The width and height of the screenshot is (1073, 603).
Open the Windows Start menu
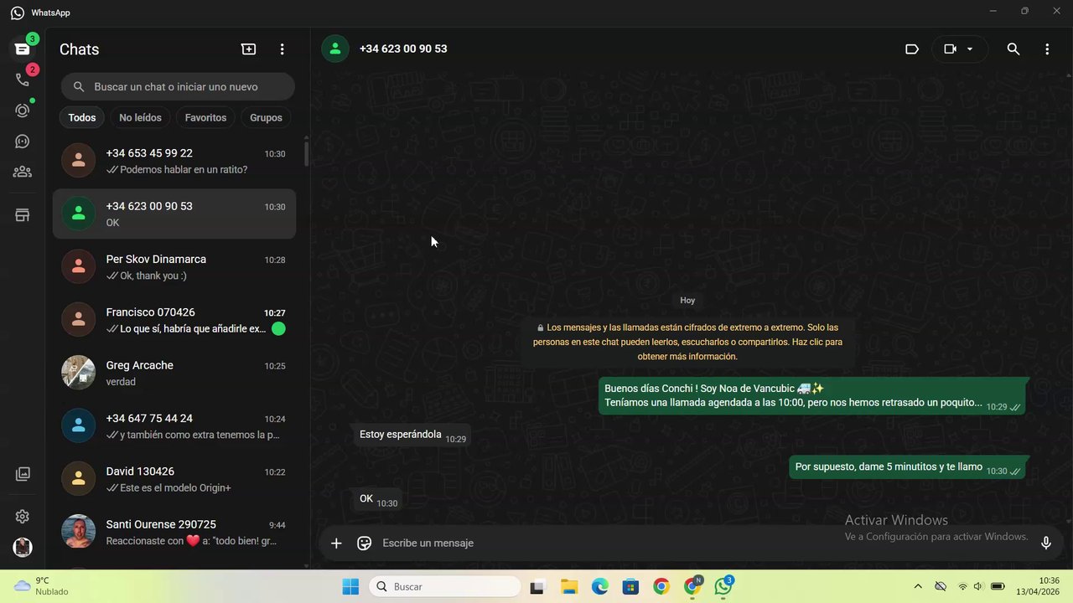pos(350,587)
